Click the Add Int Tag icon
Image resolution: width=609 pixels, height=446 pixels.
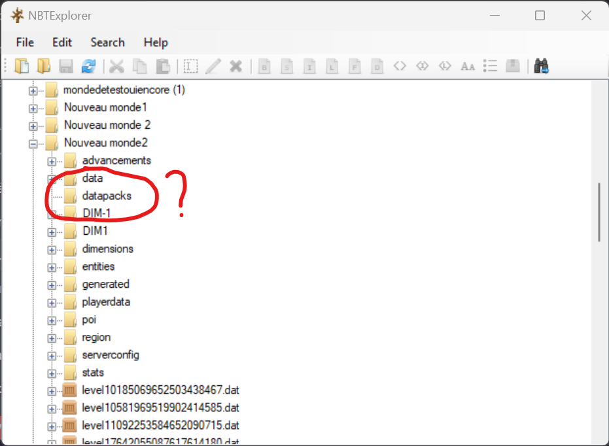click(x=309, y=66)
